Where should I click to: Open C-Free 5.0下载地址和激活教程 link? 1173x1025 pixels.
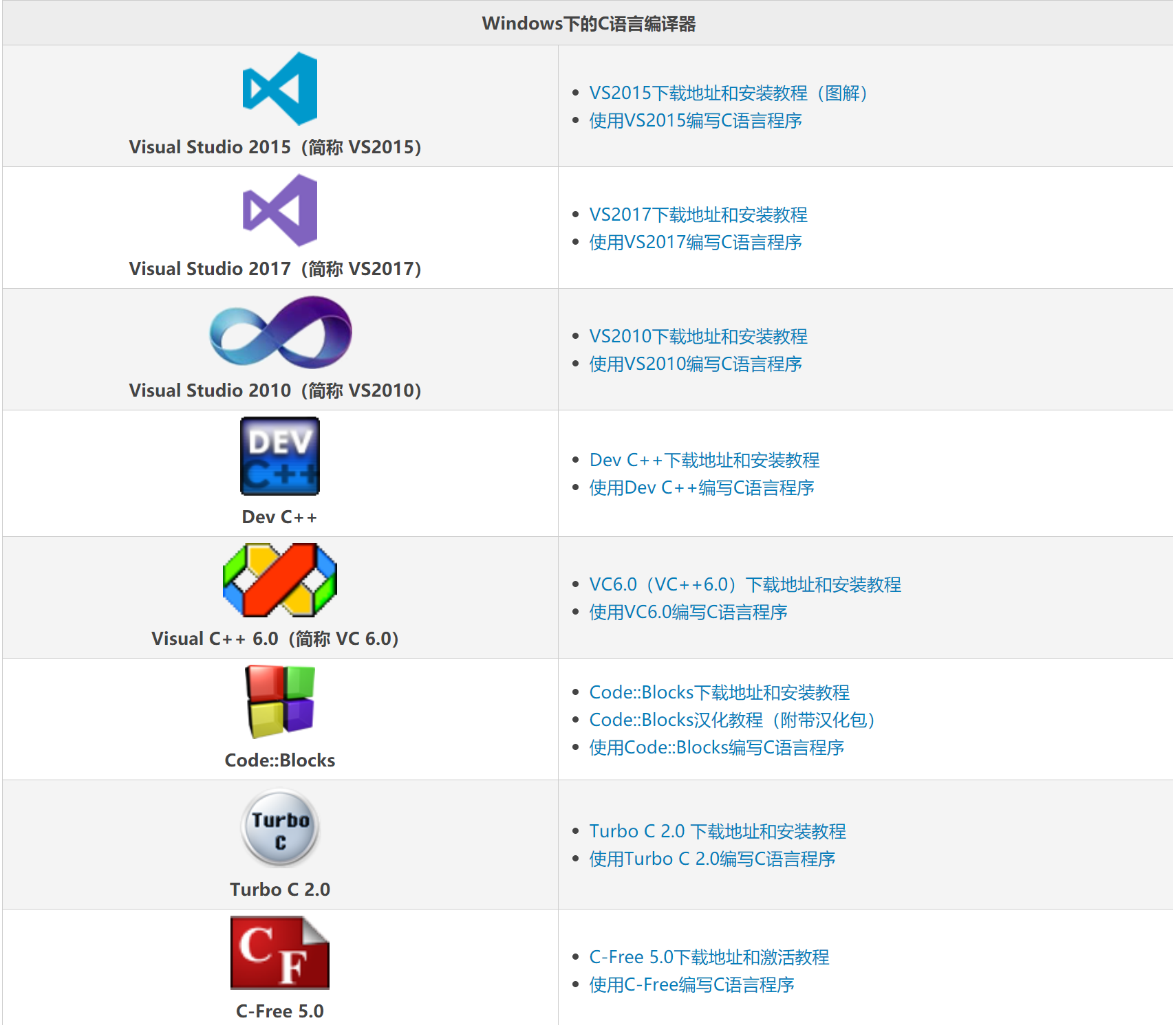coord(709,957)
